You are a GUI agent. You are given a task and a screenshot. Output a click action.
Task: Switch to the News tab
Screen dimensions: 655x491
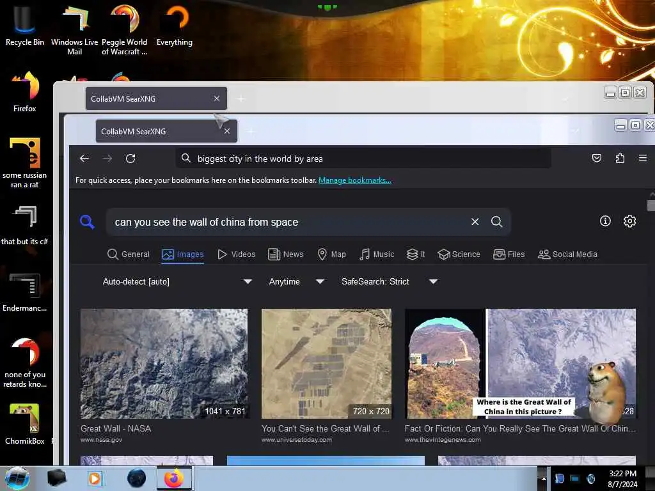(286, 254)
